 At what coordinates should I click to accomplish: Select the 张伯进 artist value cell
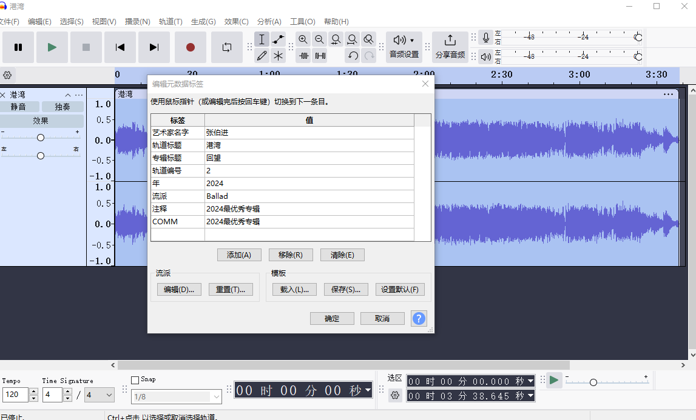[309, 133]
